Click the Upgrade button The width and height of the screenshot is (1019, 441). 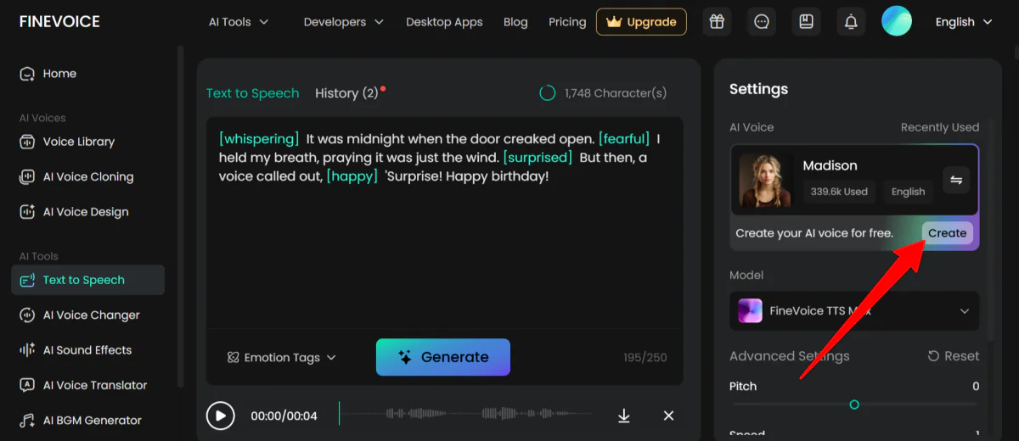pyautogui.click(x=642, y=22)
